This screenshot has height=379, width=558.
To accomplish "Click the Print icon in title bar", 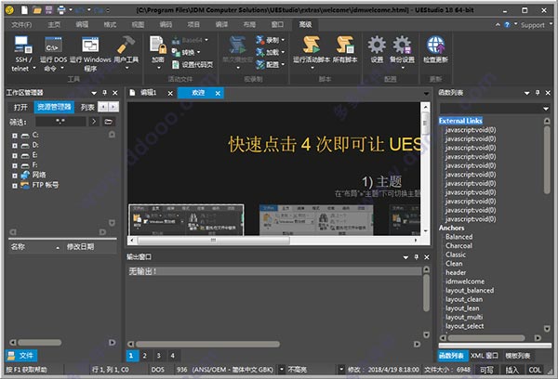I will (61, 10).
